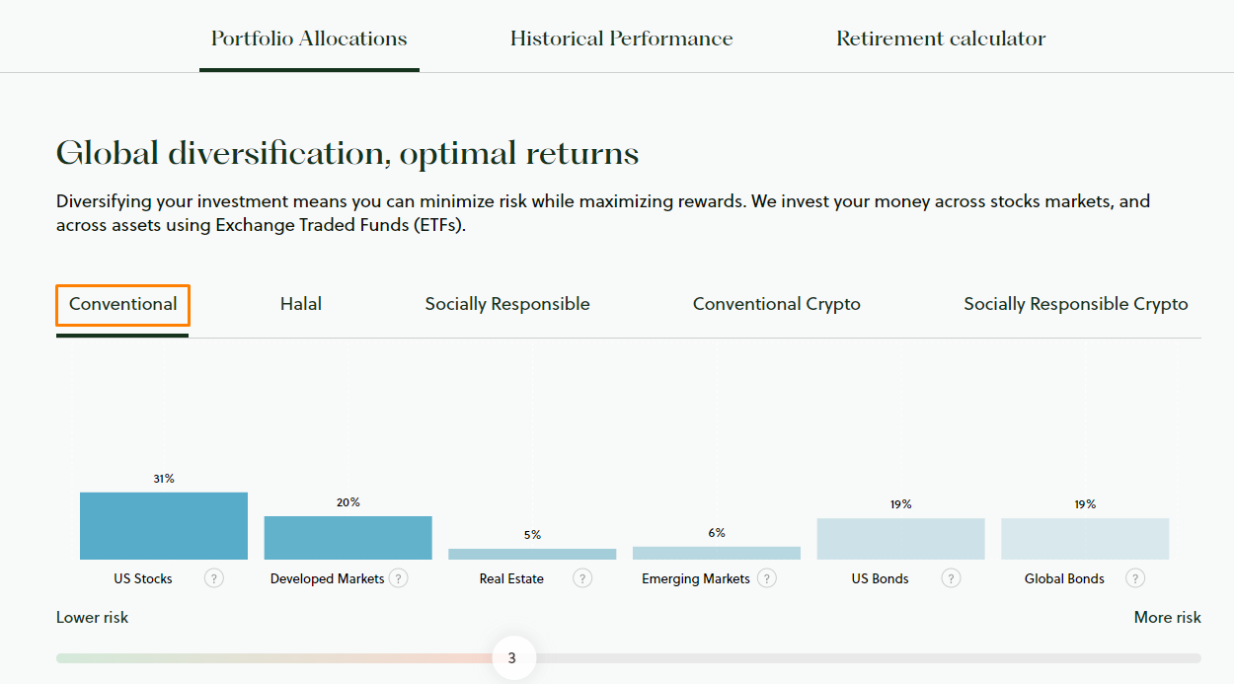Image resolution: width=1234 pixels, height=684 pixels.
Task: Switch to the Historical Performance tab
Action: (621, 38)
